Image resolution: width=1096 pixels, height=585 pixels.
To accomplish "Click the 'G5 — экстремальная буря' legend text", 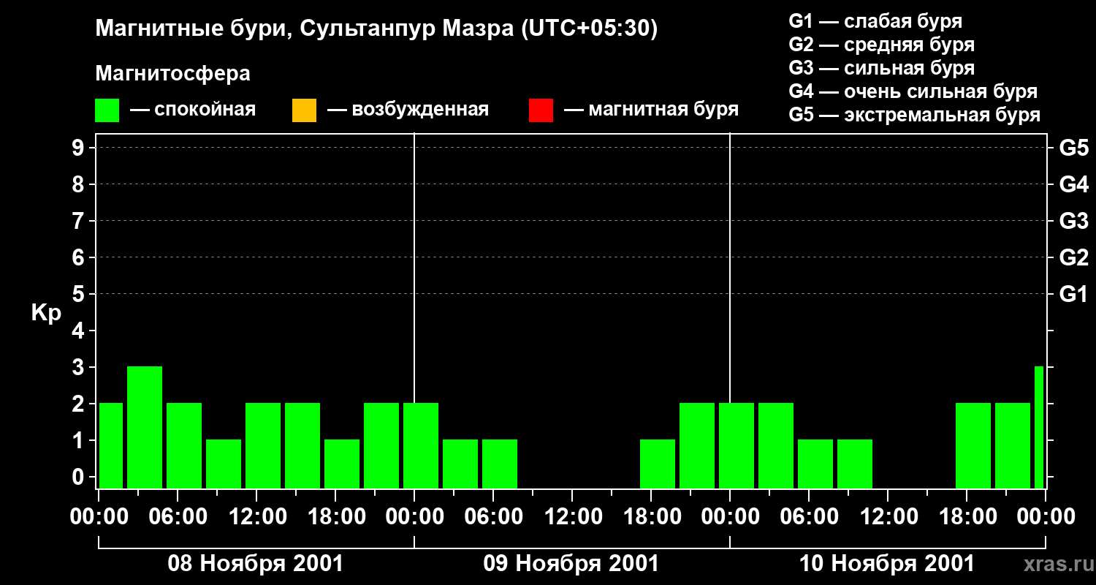I will click(x=914, y=115).
